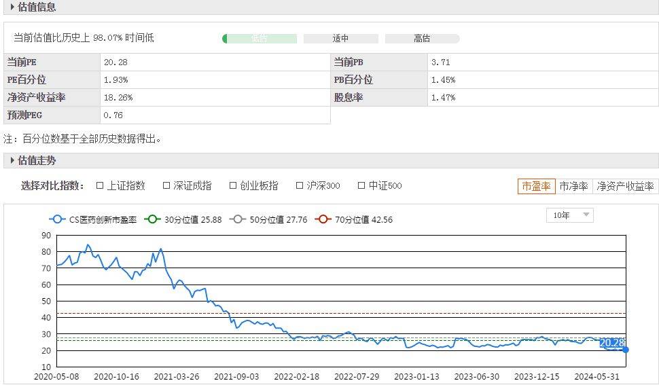
Task: Click the 预测PEG row label
Action: point(24,115)
